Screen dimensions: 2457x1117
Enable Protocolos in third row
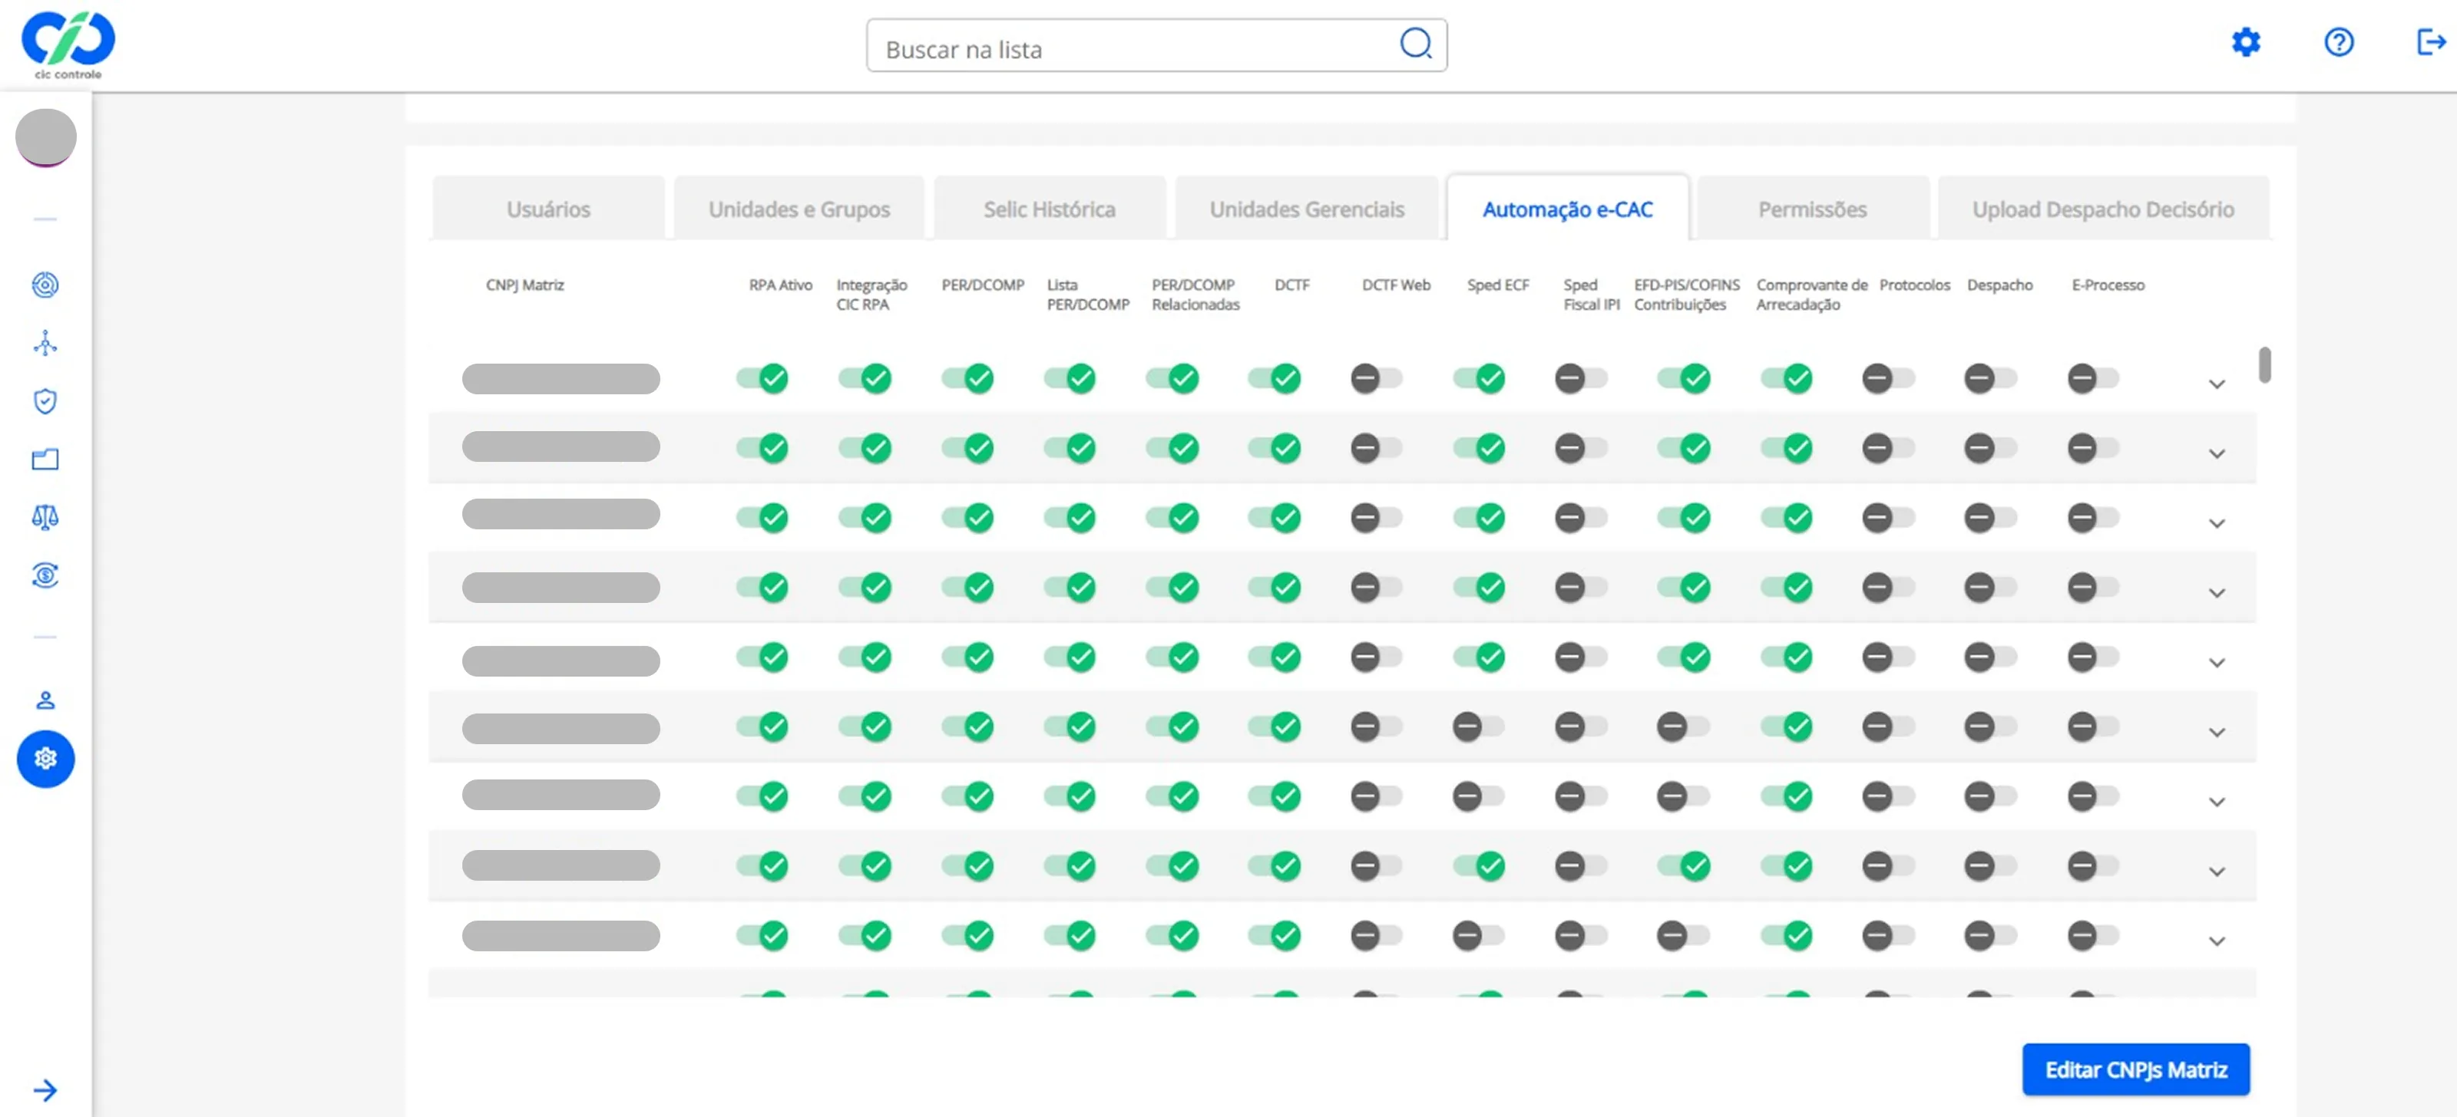pos(1889,518)
